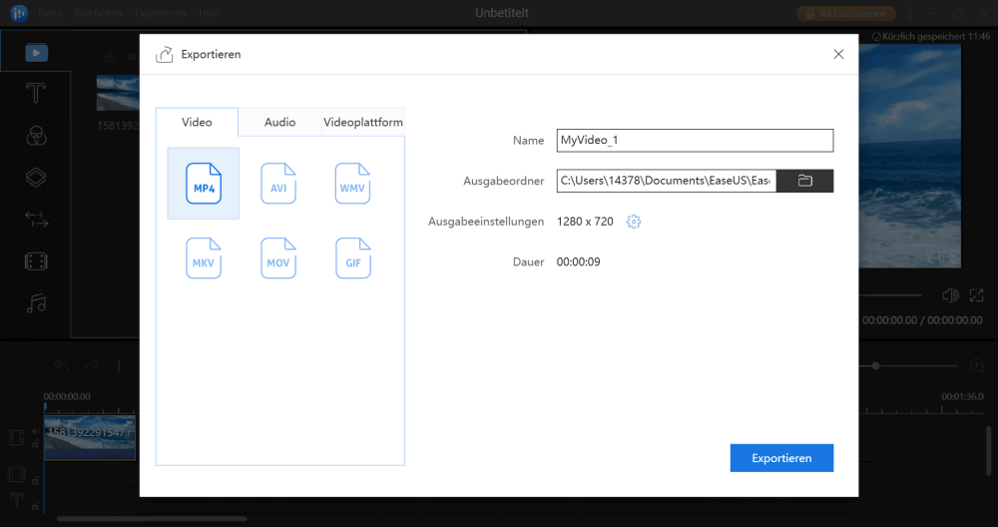Viewport: 998px width, 527px height.
Task: Open output settings gear icon
Action: pyautogui.click(x=633, y=222)
